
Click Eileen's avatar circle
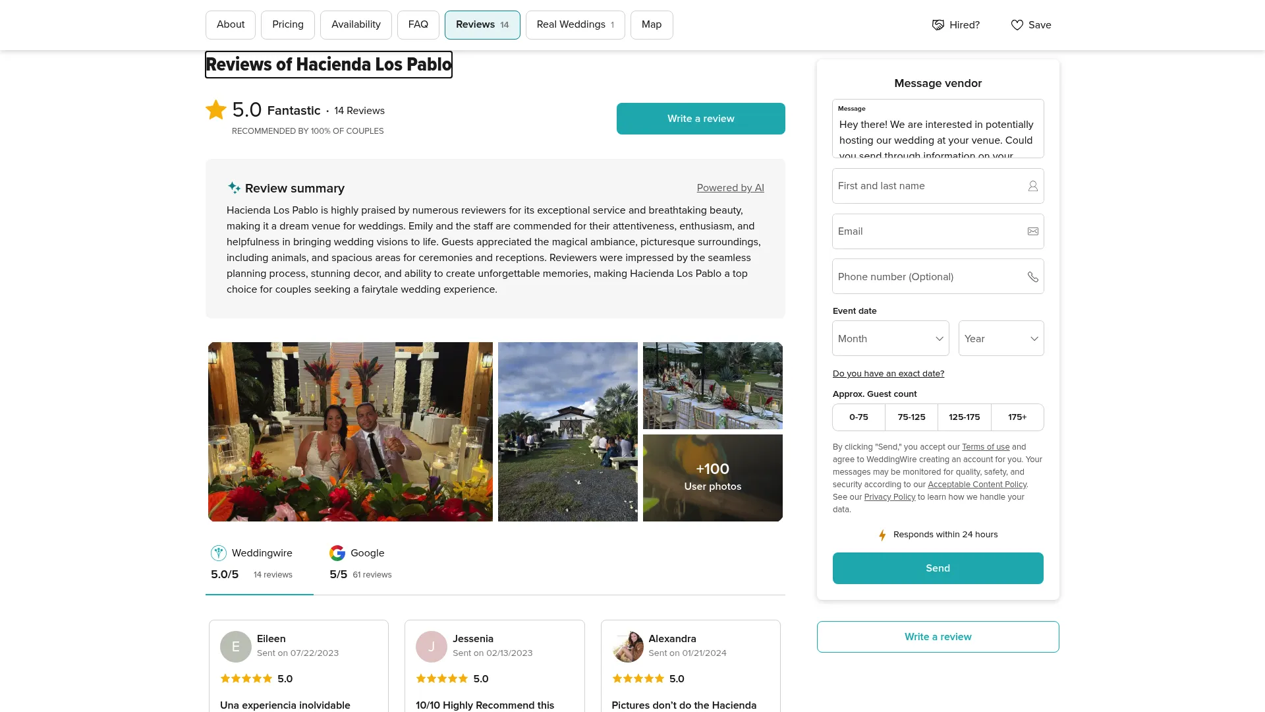click(x=235, y=646)
